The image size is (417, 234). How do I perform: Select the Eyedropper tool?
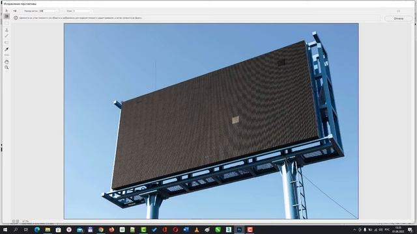(7, 49)
